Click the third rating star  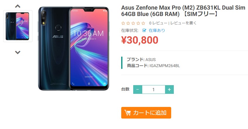133,23
